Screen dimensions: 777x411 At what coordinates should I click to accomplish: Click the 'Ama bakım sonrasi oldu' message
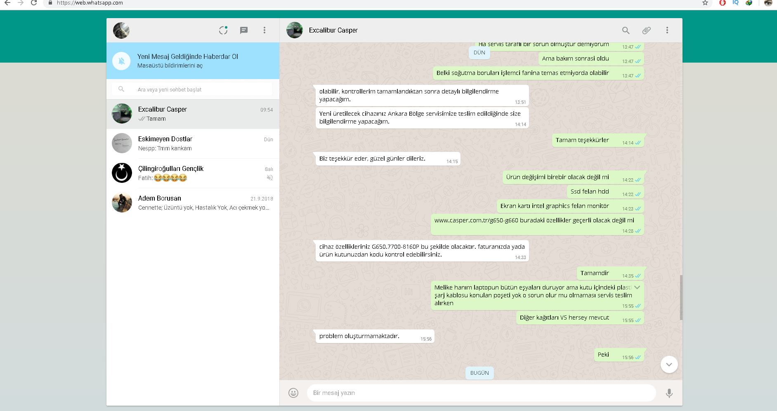click(x=591, y=58)
